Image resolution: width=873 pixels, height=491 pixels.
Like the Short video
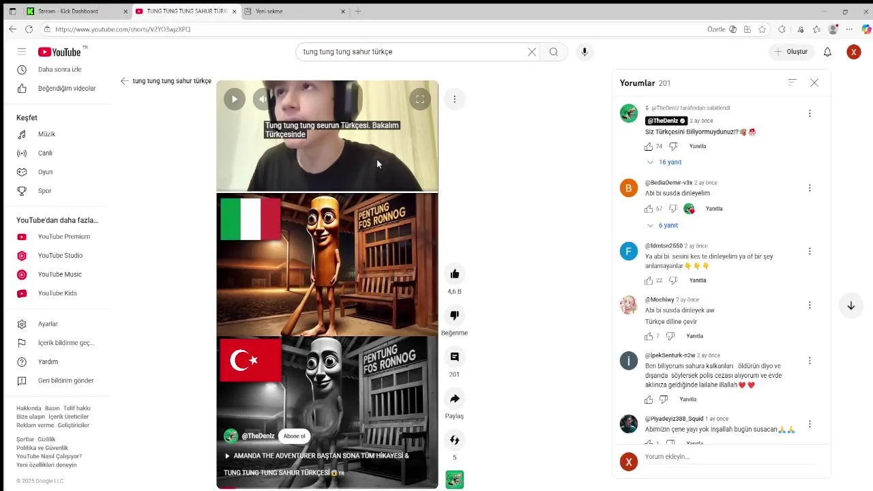(x=454, y=274)
